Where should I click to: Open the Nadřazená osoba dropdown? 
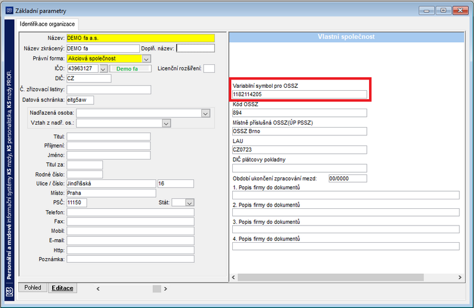click(206, 113)
